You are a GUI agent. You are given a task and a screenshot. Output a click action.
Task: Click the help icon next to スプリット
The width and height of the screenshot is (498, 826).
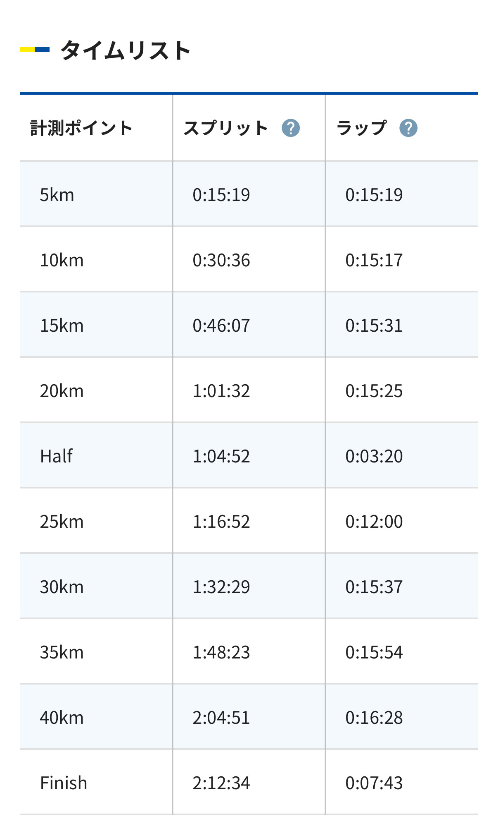(291, 128)
